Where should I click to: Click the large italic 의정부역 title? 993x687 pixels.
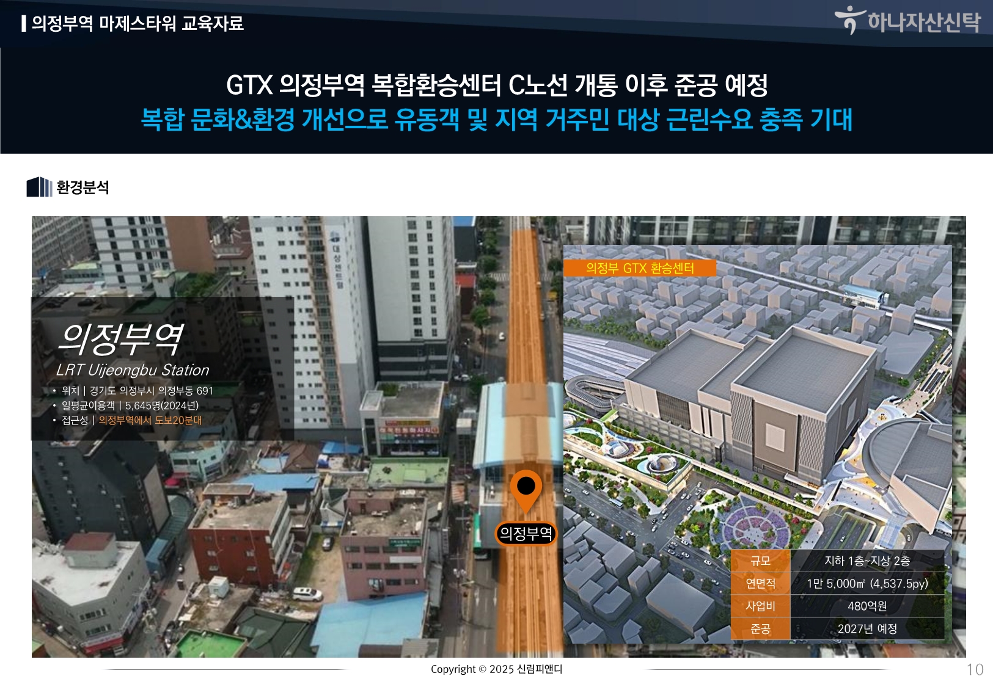click(x=120, y=339)
